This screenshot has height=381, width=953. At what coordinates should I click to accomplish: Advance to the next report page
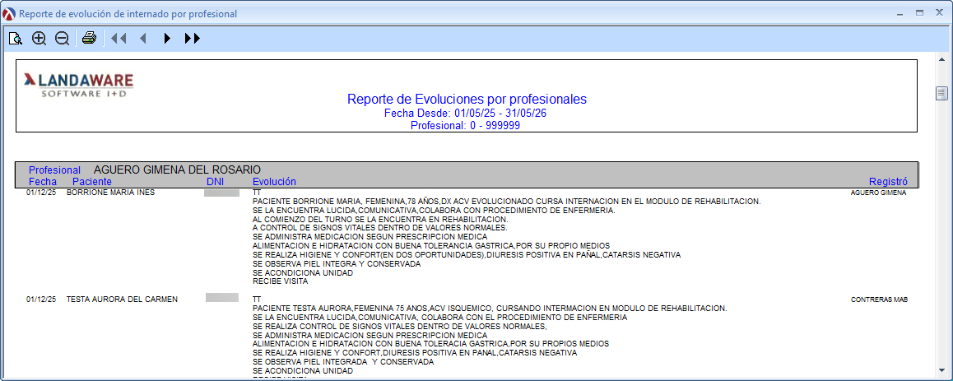(x=167, y=39)
